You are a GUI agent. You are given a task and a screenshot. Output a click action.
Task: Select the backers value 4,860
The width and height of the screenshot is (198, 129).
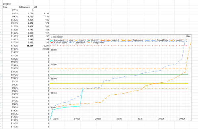[x=30, y=33]
